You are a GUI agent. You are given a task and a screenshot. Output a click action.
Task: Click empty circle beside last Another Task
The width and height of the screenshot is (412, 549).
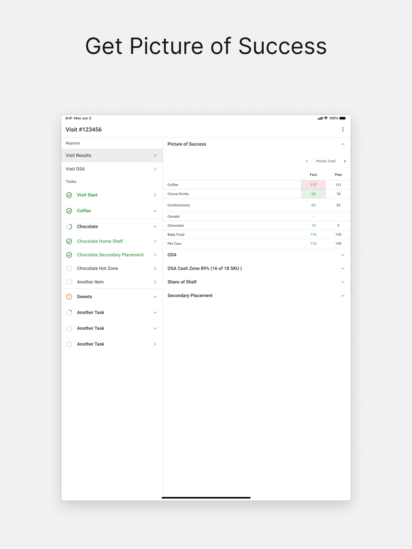click(x=69, y=344)
